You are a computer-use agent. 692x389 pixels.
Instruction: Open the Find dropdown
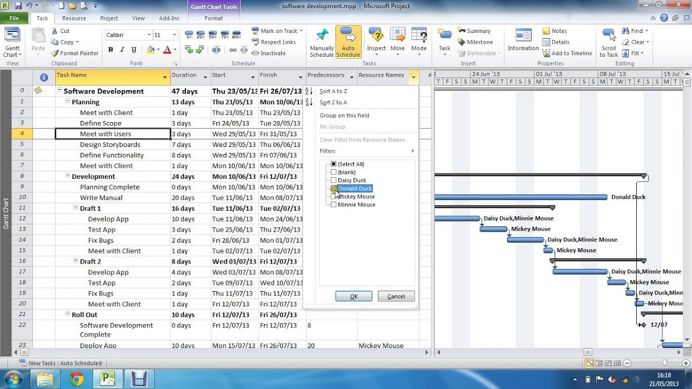pos(635,31)
